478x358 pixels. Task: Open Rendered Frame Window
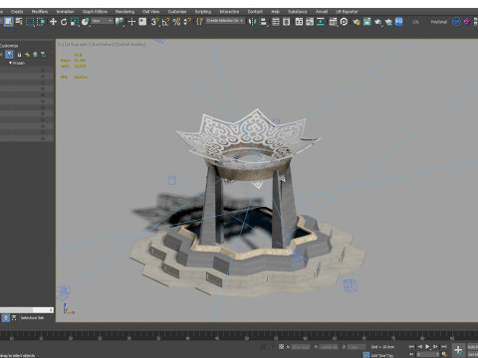click(x=366, y=22)
